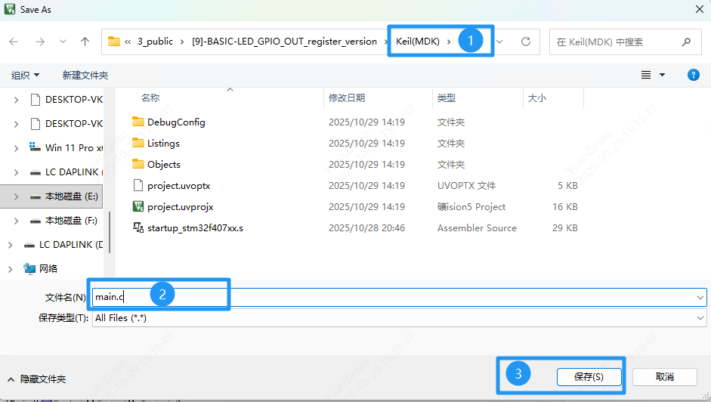This screenshot has height=402, width=711.
Task: Open help with the question mark icon
Action: coord(694,75)
